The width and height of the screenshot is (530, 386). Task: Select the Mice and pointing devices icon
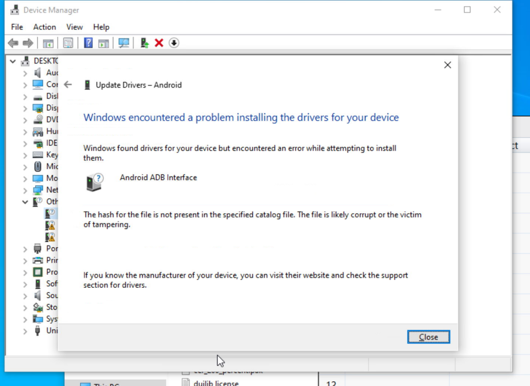tap(38, 166)
